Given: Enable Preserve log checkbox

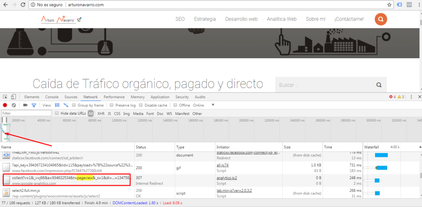Looking at the screenshot, I should (x=112, y=105).
